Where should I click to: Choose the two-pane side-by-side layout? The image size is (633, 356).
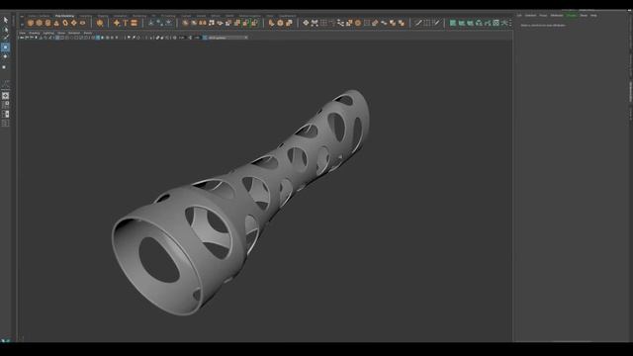[x=5, y=115]
